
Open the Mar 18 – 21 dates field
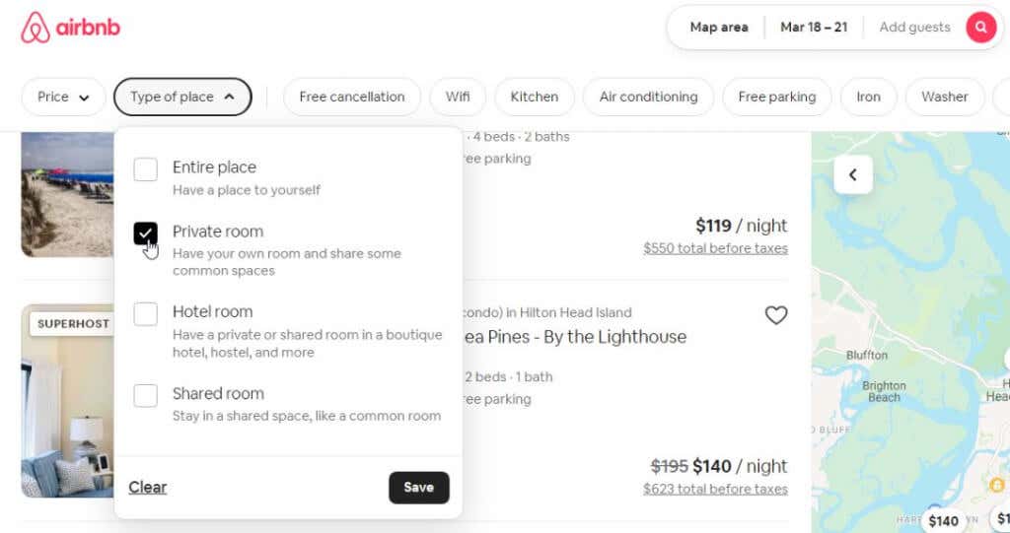814,28
